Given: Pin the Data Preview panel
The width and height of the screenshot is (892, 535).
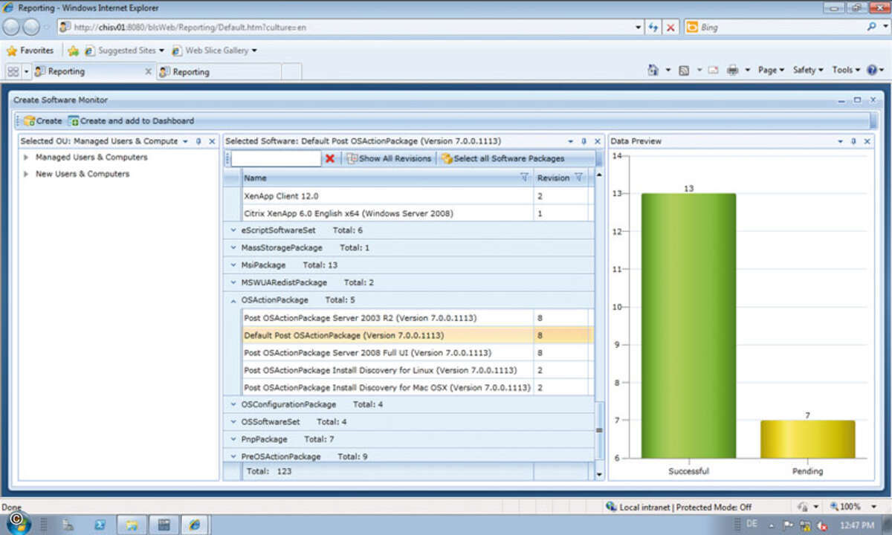Looking at the screenshot, I should pos(853,141).
